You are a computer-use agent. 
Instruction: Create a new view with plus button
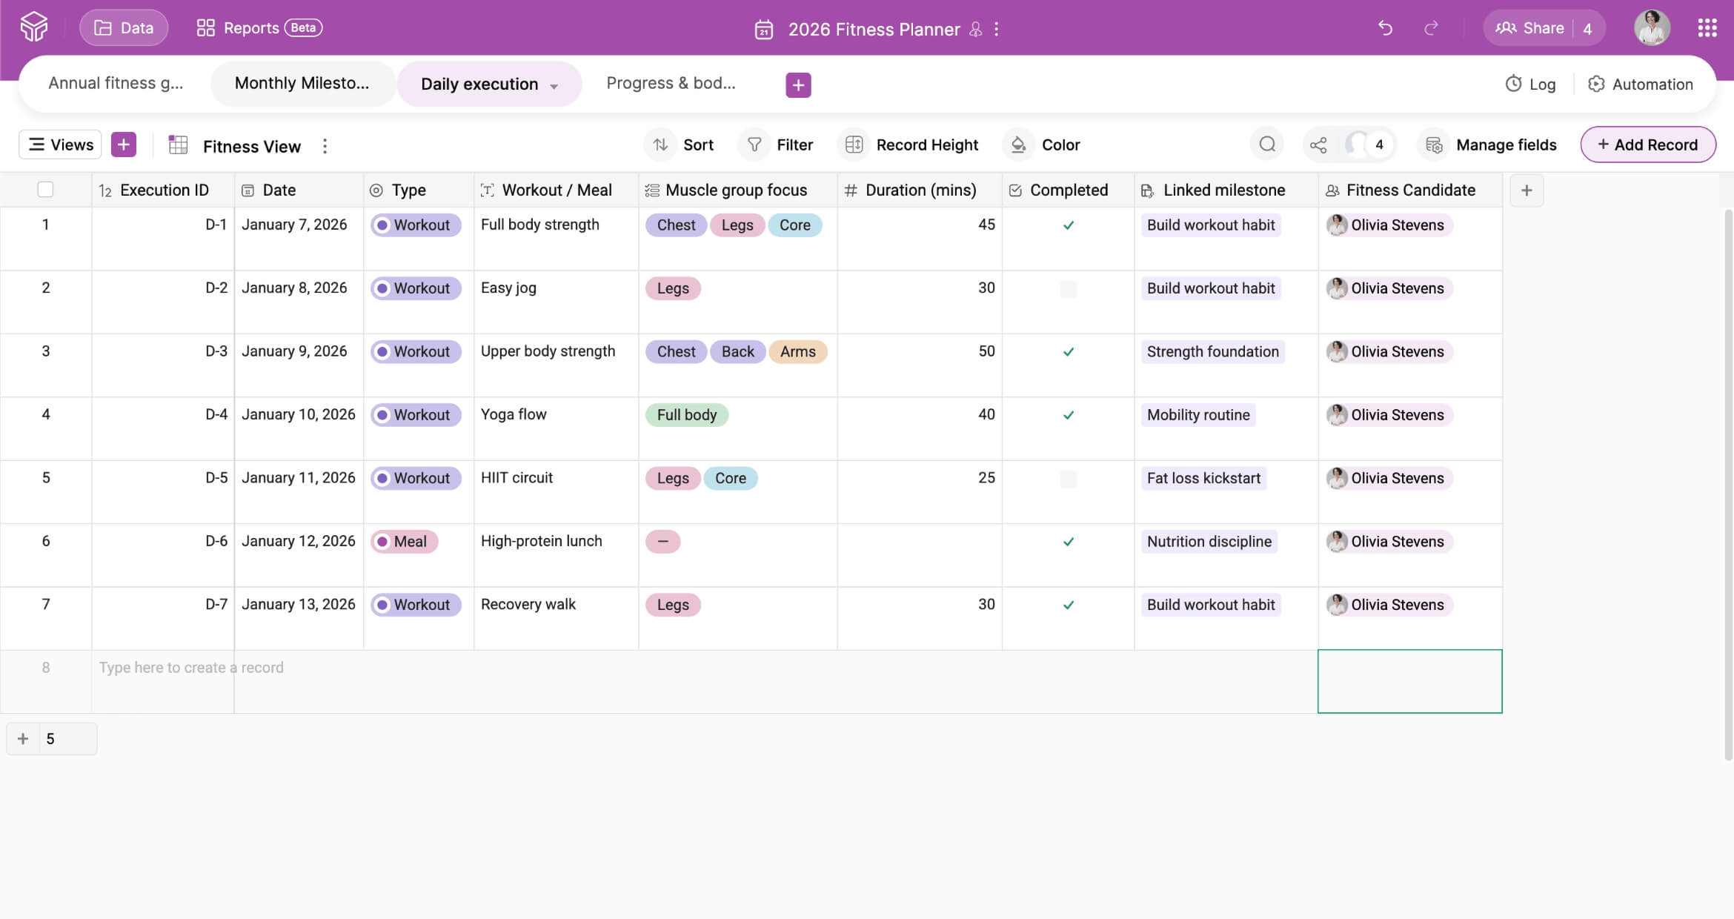(124, 145)
